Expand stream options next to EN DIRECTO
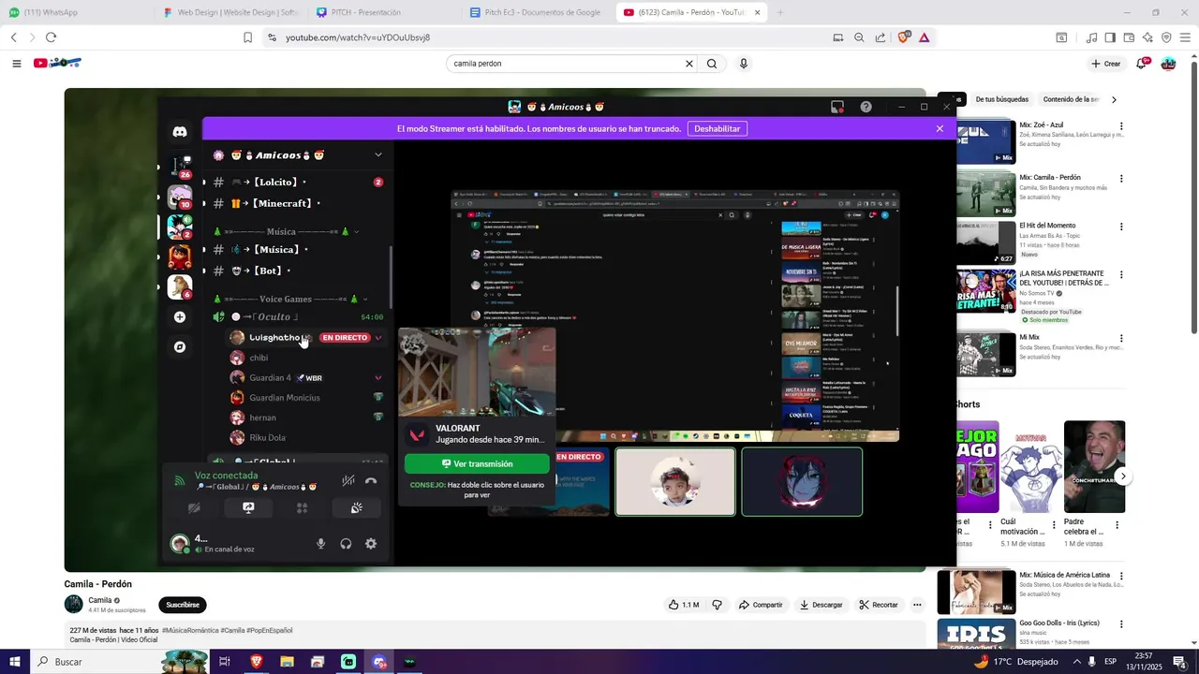The width and height of the screenshot is (1199, 674). click(378, 338)
